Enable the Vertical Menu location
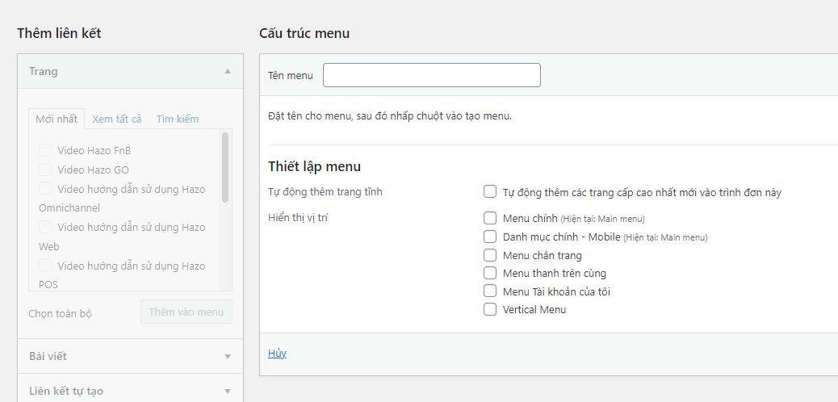The height and width of the screenshot is (402, 838). pyautogui.click(x=490, y=309)
